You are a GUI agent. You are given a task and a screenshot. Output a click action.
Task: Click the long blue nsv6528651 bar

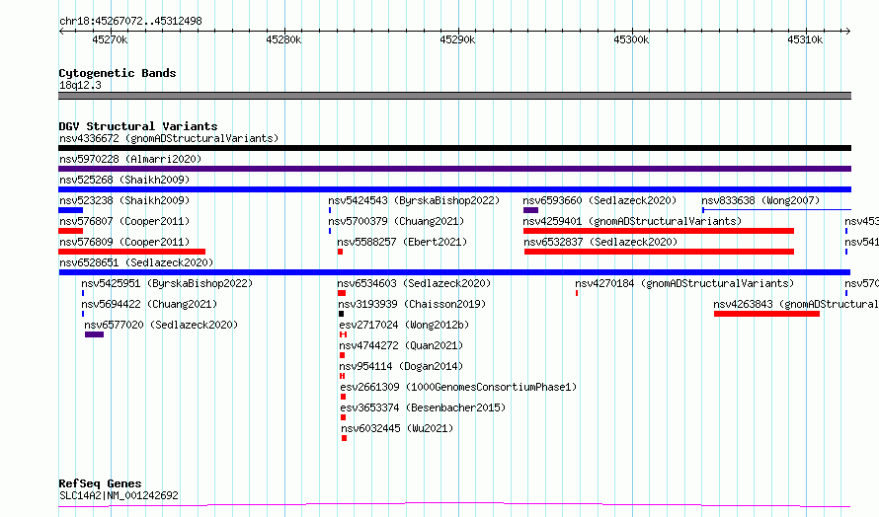[454, 272]
